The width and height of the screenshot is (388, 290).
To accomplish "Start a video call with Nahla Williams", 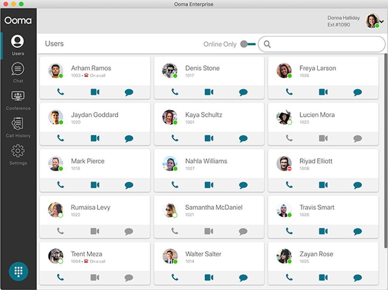I will 209,185.
